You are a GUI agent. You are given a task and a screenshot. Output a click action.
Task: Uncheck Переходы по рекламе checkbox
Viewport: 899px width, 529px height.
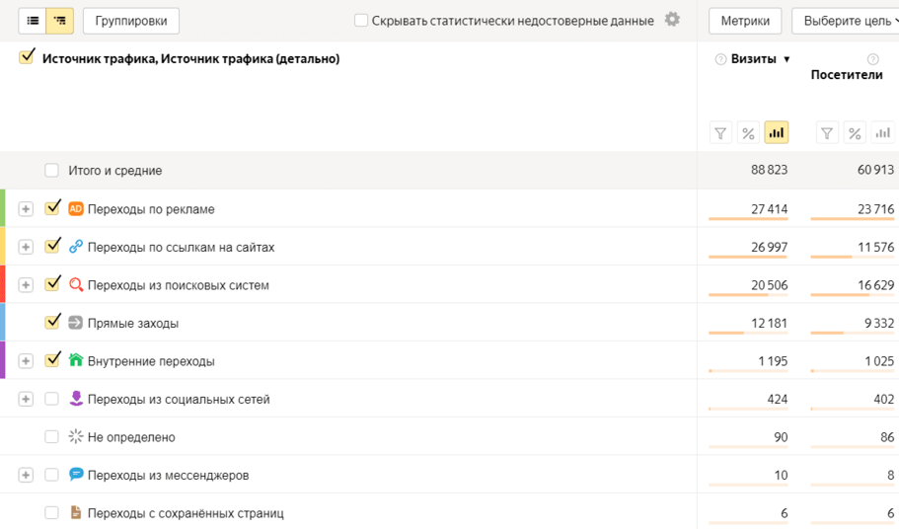(x=52, y=208)
